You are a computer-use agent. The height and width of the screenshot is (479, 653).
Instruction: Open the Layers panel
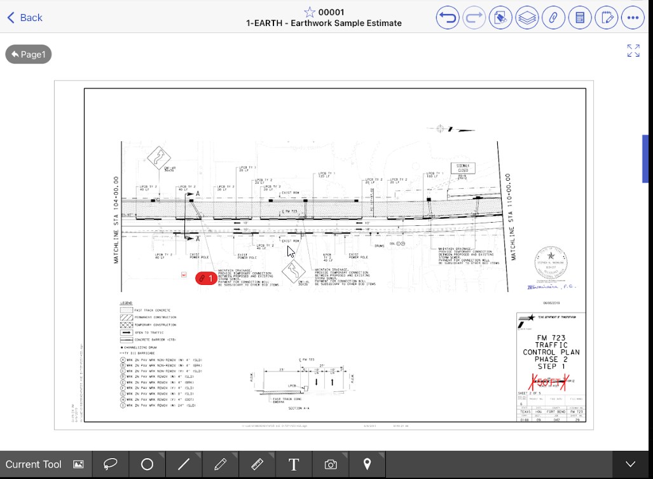[x=527, y=17]
